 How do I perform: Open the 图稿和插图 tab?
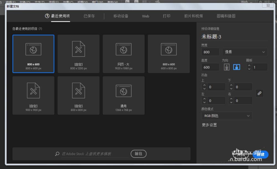coord(226,16)
